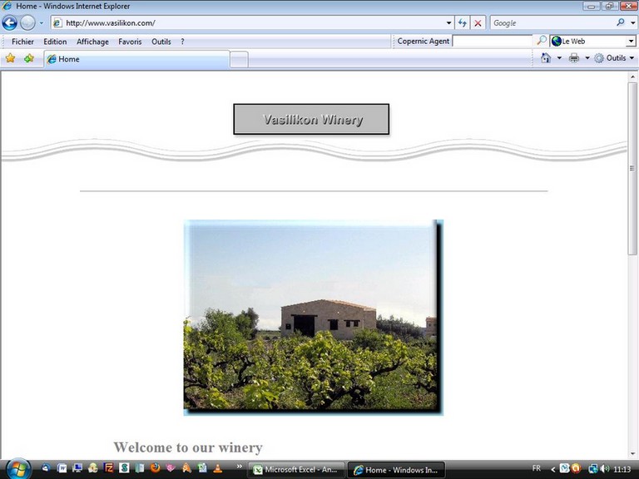
Task: Click the Print icon in command bar
Action: pyautogui.click(x=574, y=58)
